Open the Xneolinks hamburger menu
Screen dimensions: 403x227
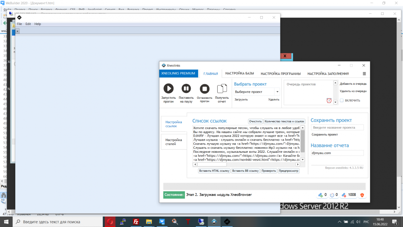point(364,73)
